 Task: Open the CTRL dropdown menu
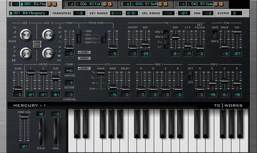(84, 53)
